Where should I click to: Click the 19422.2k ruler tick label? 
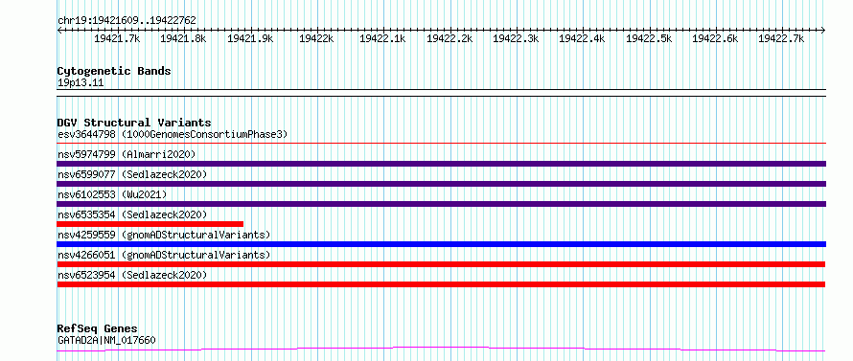click(450, 38)
